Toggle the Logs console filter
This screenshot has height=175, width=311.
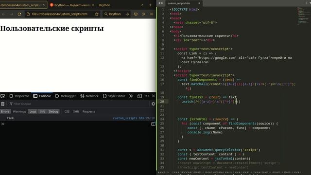[x=33, y=111]
